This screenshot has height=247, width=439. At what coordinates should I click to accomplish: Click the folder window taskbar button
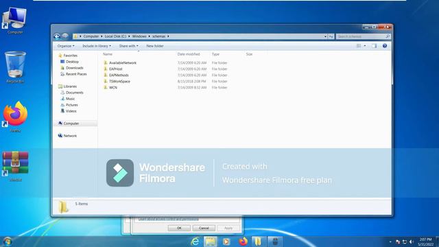(259, 242)
